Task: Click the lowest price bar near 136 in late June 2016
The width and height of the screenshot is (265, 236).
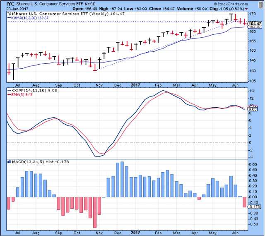Action: coord(14,72)
